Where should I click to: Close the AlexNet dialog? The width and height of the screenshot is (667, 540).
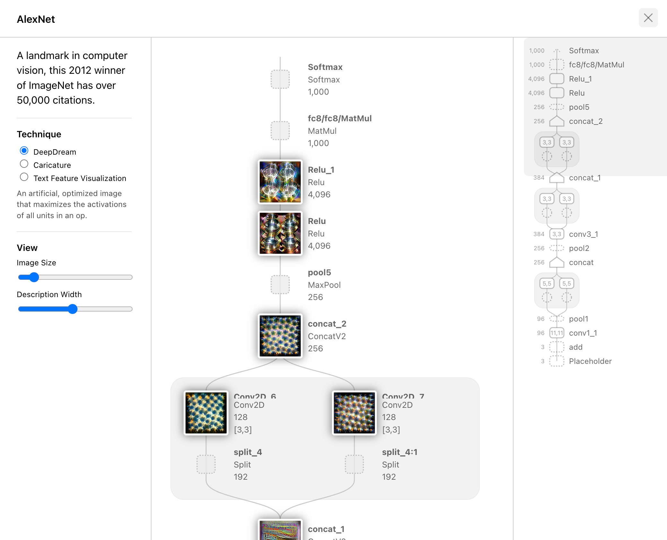[x=648, y=18]
